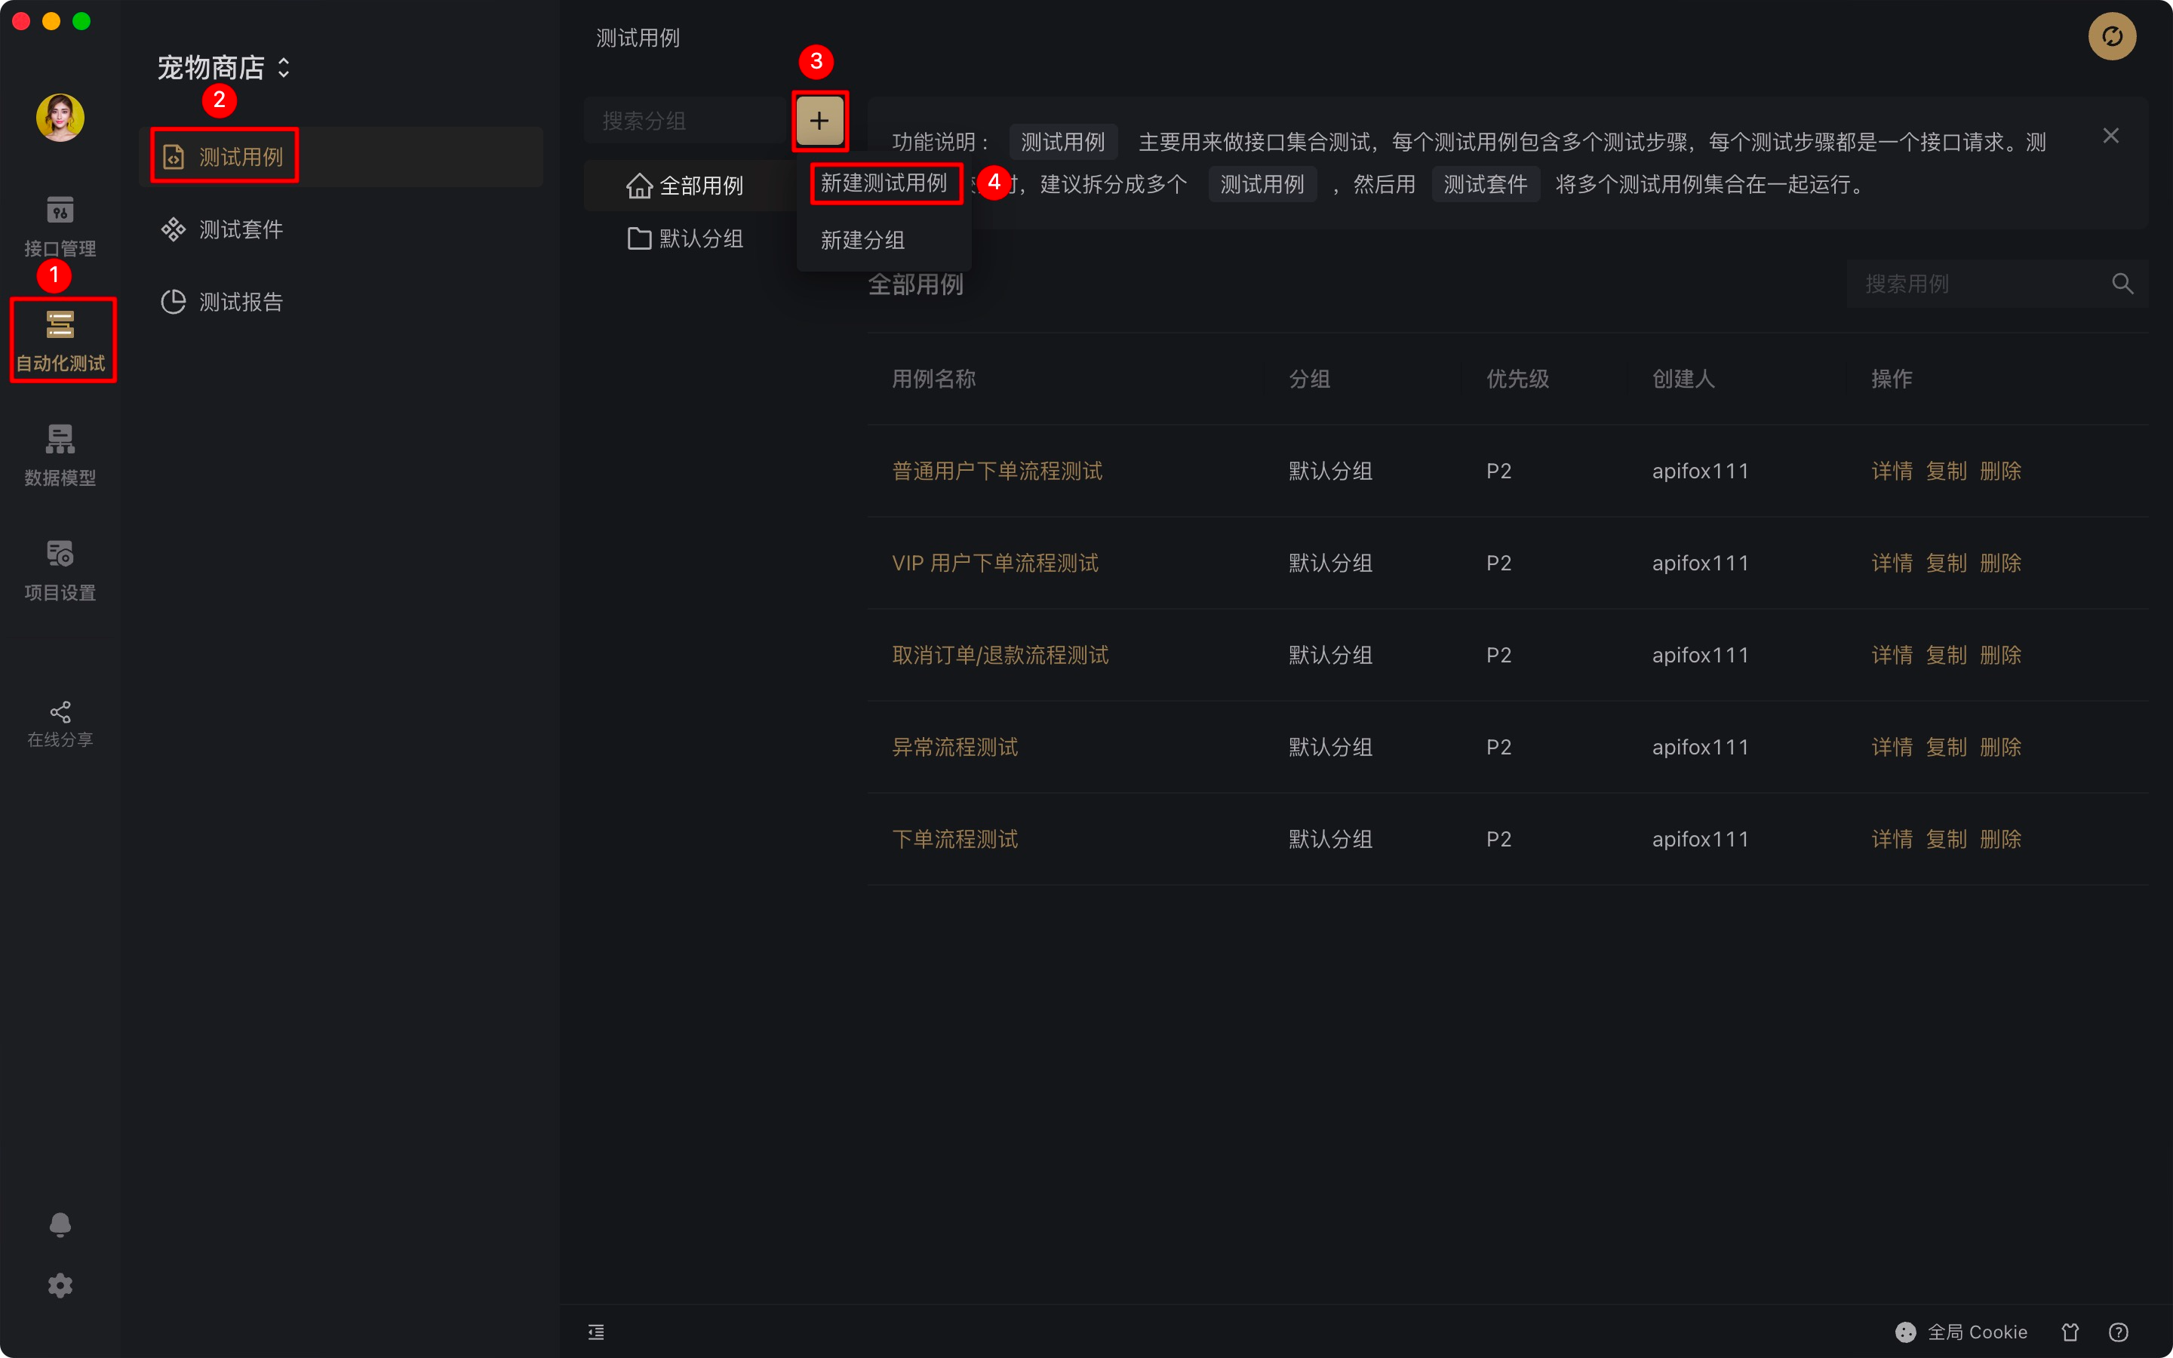This screenshot has width=2173, height=1358.
Task: Open notifications bell icon
Action: click(x=60, y=1225)
